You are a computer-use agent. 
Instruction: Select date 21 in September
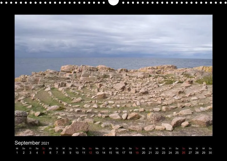150,153
